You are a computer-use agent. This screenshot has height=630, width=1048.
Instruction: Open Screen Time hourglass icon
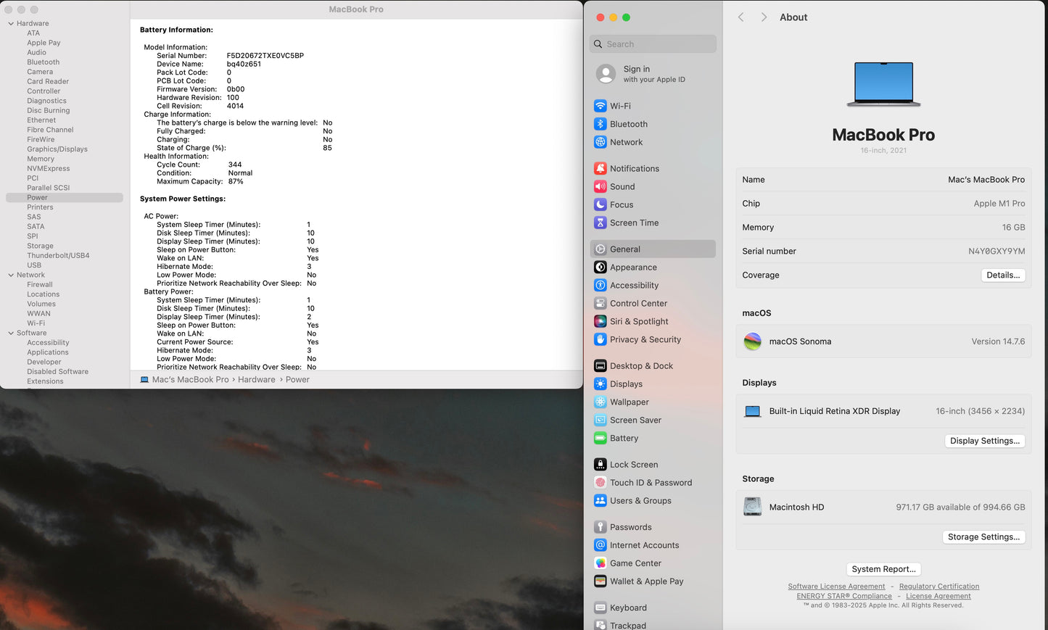pos(600,223)
